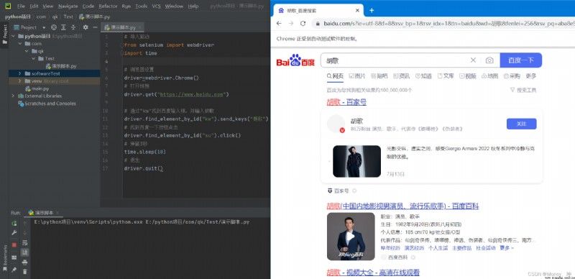Switch to Baidu 地图 tab

pyautogui.click(x=489, y=76)
